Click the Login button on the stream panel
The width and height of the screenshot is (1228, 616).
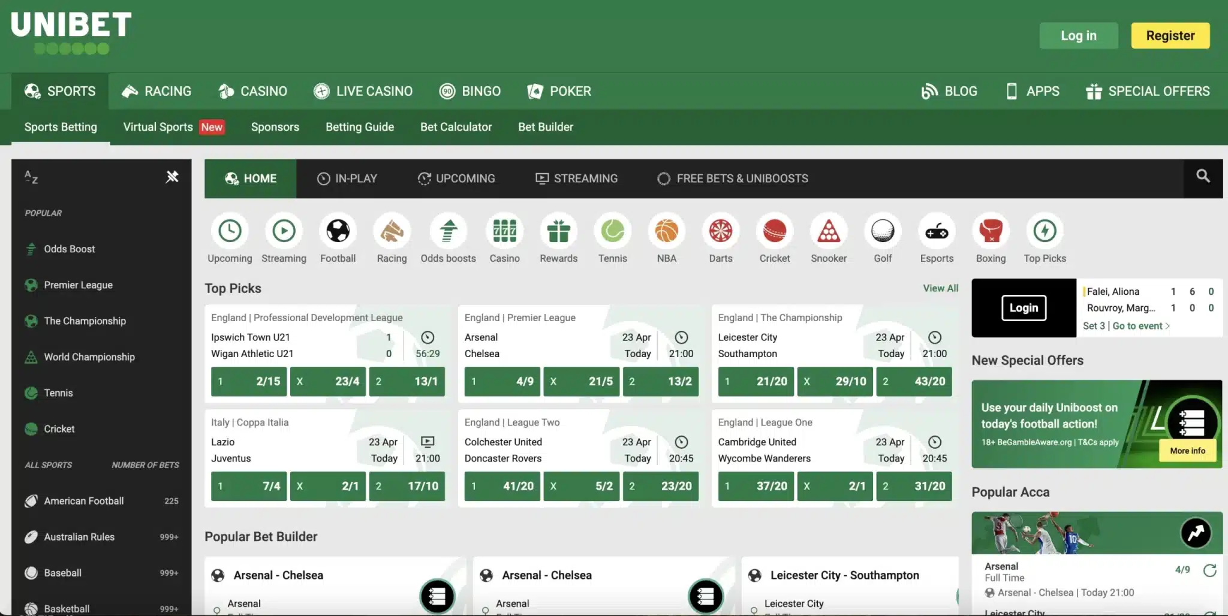click(x=1024, y=308)
